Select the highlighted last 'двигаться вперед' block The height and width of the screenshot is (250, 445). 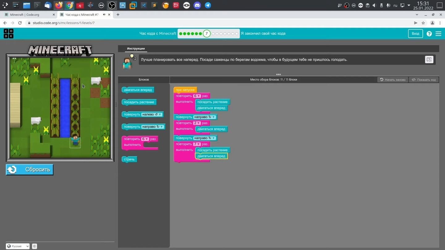pos(211,156)
